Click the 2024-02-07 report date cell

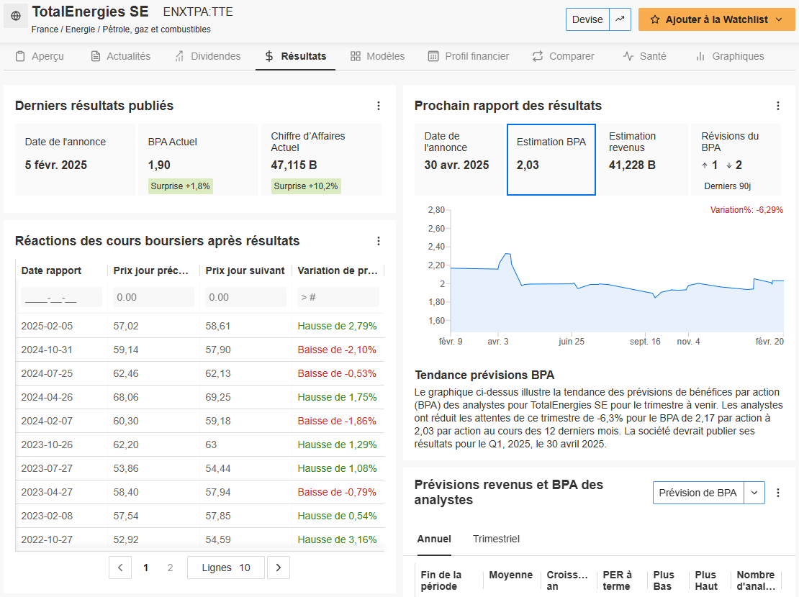(62, 421)
